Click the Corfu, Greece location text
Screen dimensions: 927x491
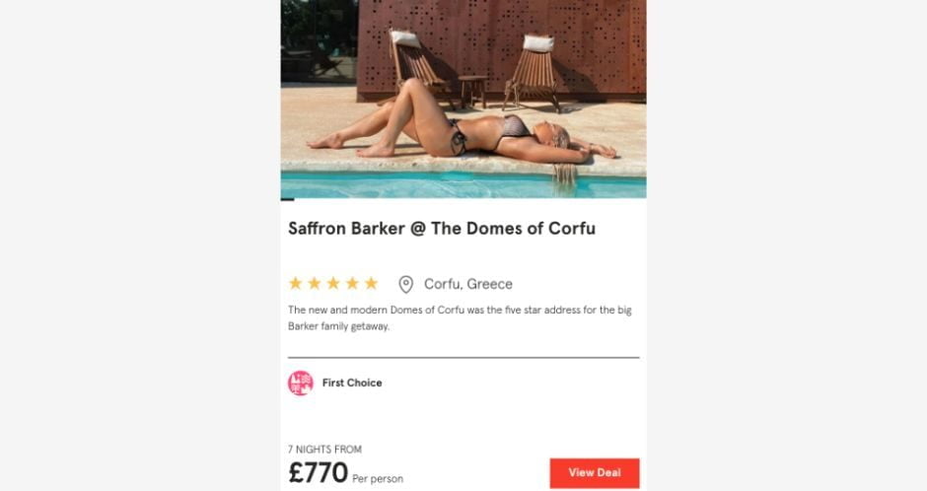point(468,284)
